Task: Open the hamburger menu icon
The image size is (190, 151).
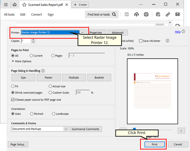Action: click(x=6, y=5)
